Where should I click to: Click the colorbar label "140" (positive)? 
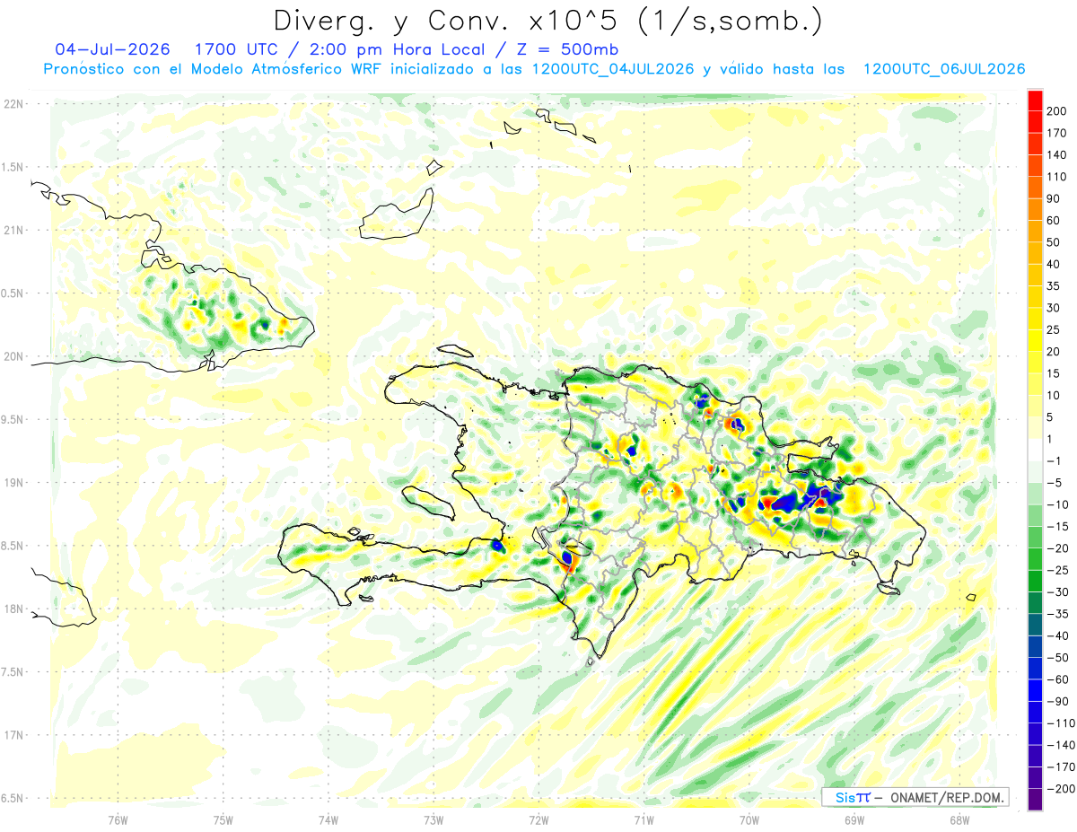pyautogui.click(x=1055, y=155)
